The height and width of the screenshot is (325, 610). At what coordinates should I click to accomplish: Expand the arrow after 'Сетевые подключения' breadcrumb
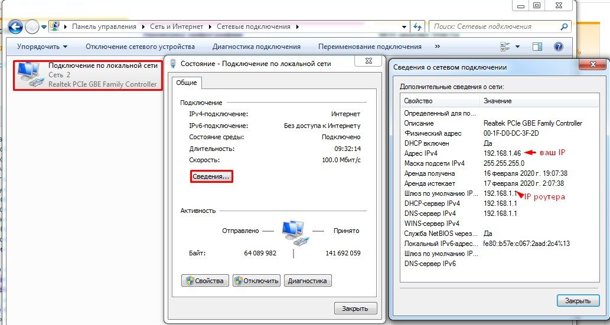(298, 27)
